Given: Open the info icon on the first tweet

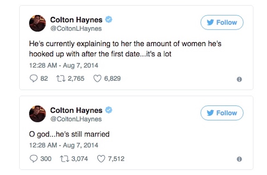Looking at the screenshot, I should click(239, 79).
